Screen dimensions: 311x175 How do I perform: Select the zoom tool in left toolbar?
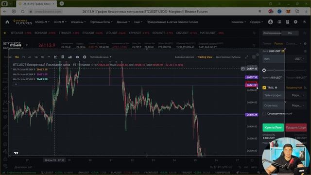pyautogui.click(x=5, y=134)
